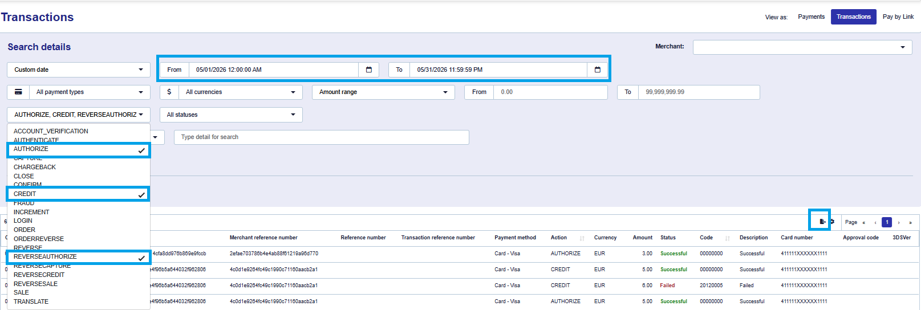The height and width of the screenshot is (310, 921).
Task: Open the Merchant dropdown
Action: click(802, 47)
